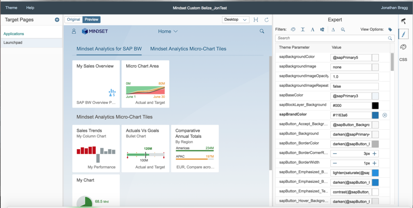Increase sapButton_BorderCornerRadius with plus
Screen dimensions: 413x208
tap(374, 154)
